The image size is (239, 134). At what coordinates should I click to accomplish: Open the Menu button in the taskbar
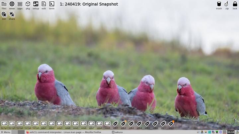click(6, 132)
